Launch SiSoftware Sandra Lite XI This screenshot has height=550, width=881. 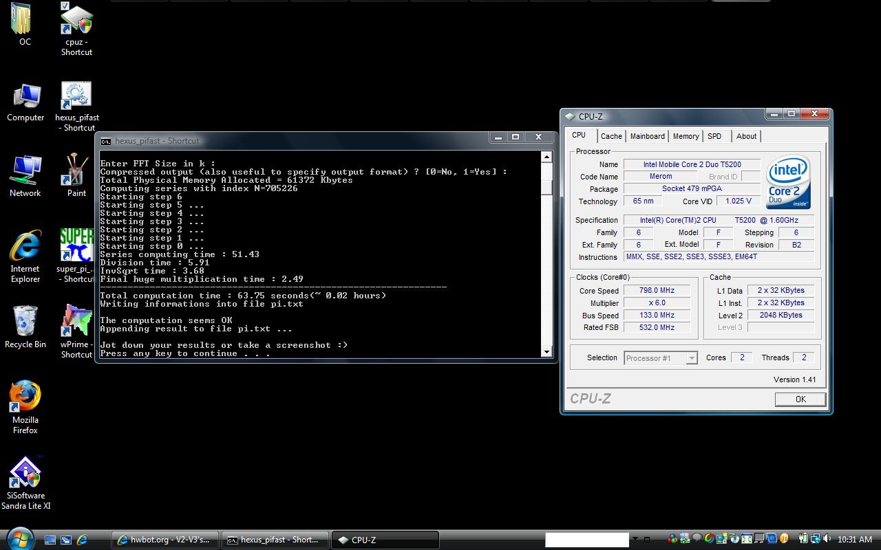tap(25, 483)
